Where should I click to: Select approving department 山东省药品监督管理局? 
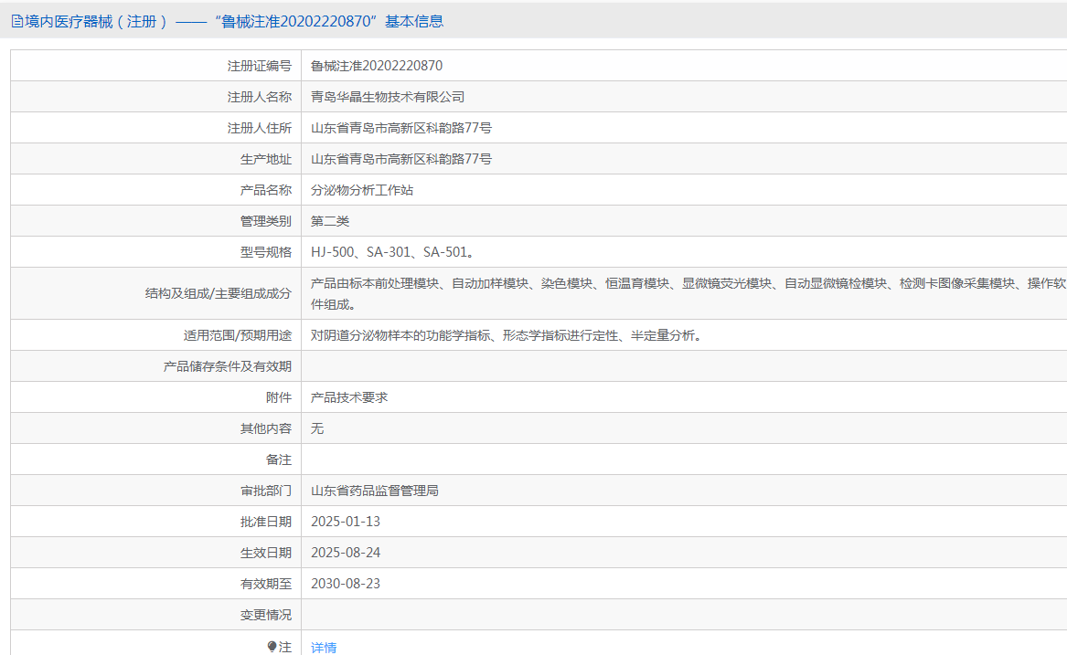375,491
